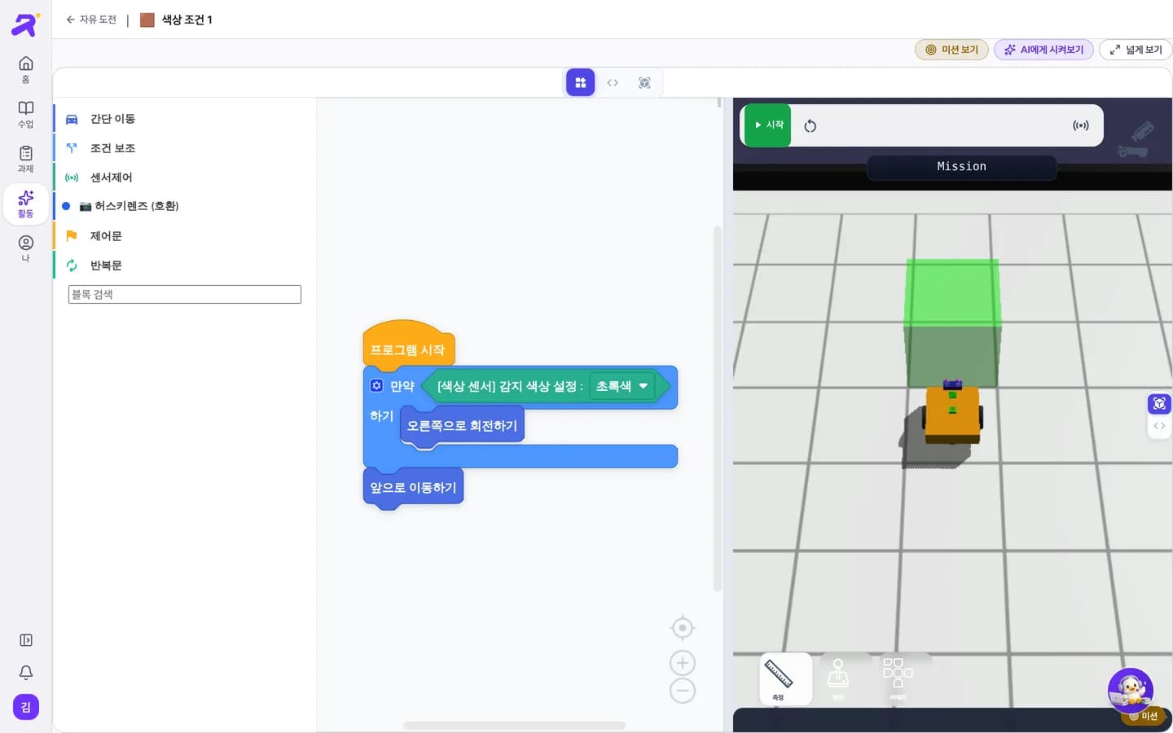Open the 초록색 color dropdown

[x=622, y=386]
